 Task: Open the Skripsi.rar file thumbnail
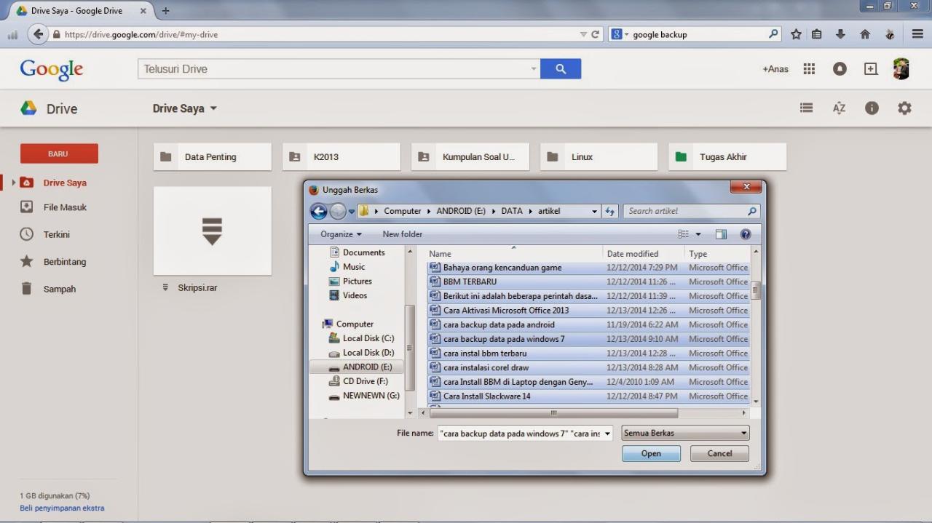point(212,231)
